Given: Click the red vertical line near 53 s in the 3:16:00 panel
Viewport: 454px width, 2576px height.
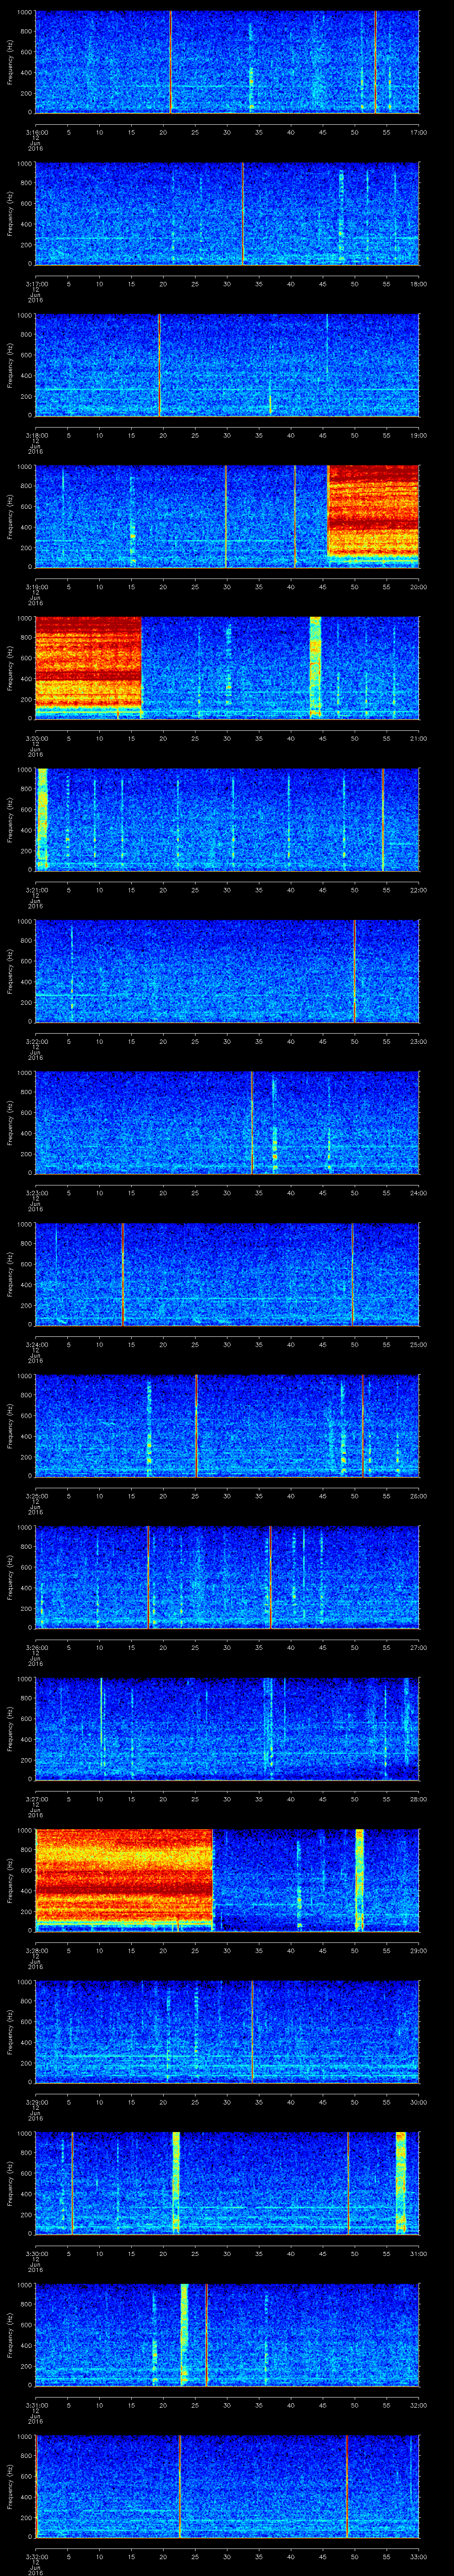Looking at the screenshot, I should click(375, 62).
